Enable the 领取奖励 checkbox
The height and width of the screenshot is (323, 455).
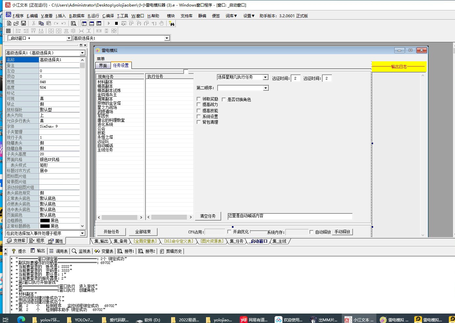click(x=199, y=99)
